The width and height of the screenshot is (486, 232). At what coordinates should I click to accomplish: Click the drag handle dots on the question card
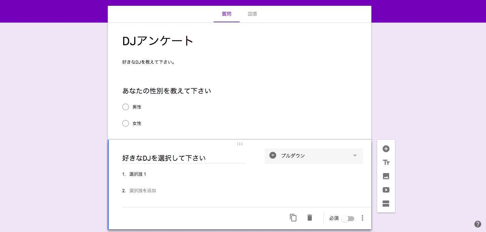point(240,144)
